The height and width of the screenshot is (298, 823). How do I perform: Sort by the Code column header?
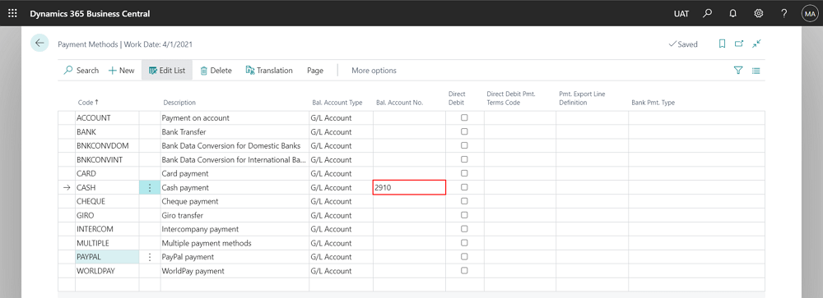click(88, 103)
